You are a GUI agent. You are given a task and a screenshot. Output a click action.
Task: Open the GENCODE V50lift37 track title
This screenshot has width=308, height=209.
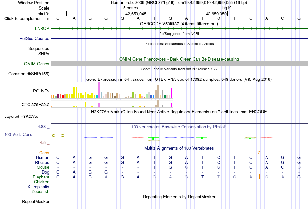179,24
